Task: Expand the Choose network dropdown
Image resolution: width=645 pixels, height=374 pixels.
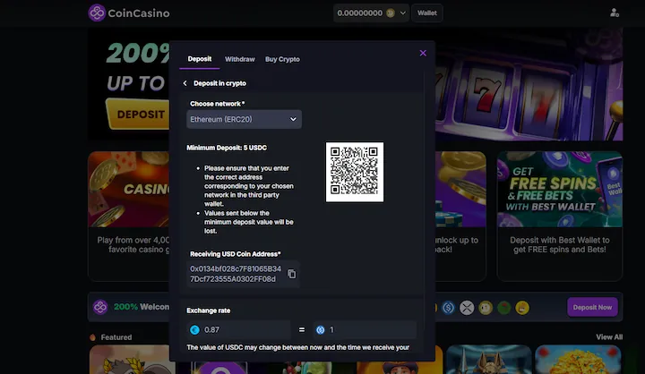Action: click(244, 119)
